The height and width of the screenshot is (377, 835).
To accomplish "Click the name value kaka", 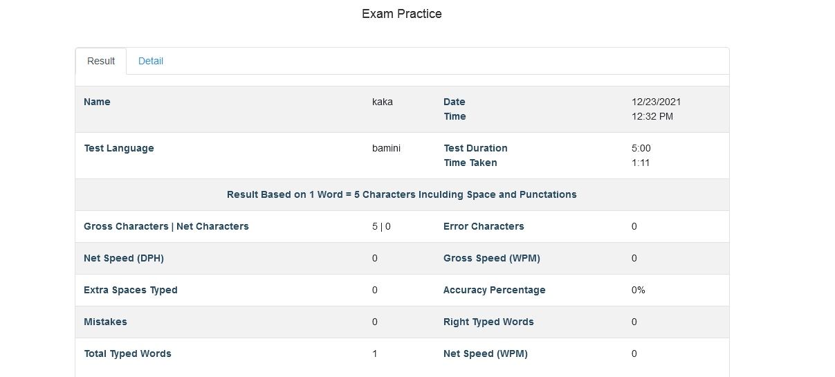I will coord(383,102).
